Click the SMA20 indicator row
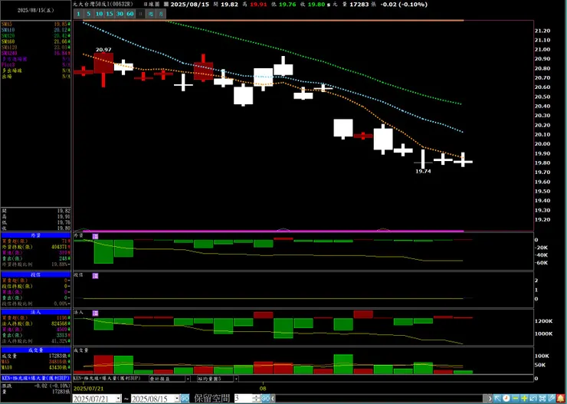Screen dimensions: 567x404 point(36,36)
